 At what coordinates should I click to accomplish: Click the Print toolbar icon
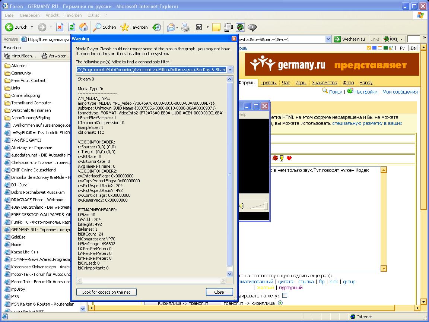click(x=185, y=27)
